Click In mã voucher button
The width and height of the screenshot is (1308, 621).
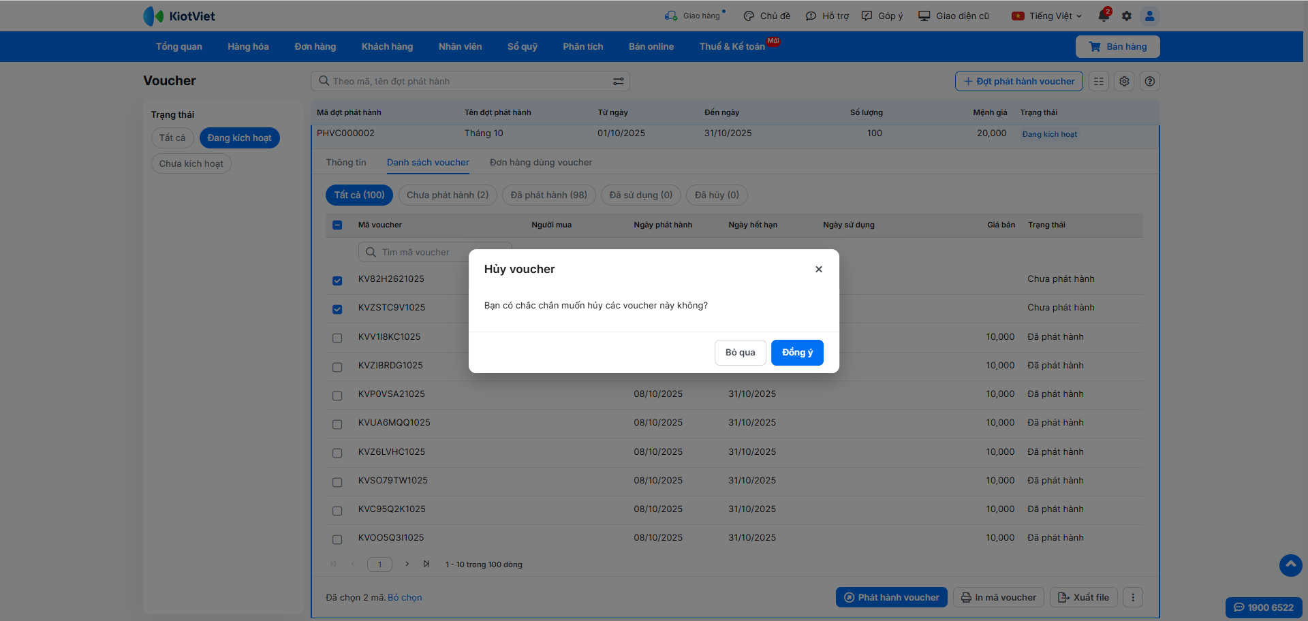click(x=998, y=597)
